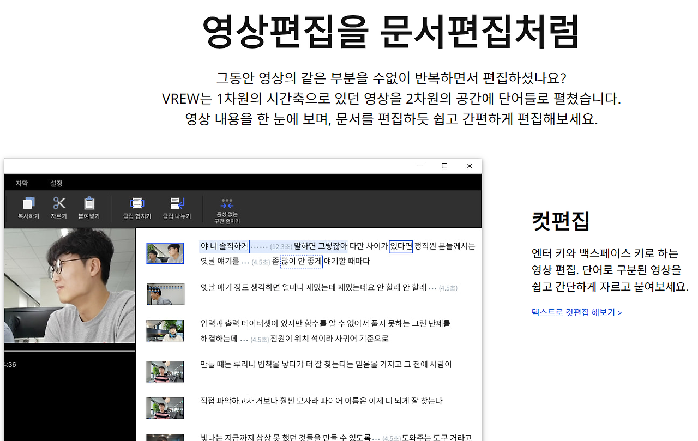Screen dimensions: 698x441
Task: Select thumbnail of clip '만들 때는 루리나 법칙을'
Action: (x=165, y=371)
